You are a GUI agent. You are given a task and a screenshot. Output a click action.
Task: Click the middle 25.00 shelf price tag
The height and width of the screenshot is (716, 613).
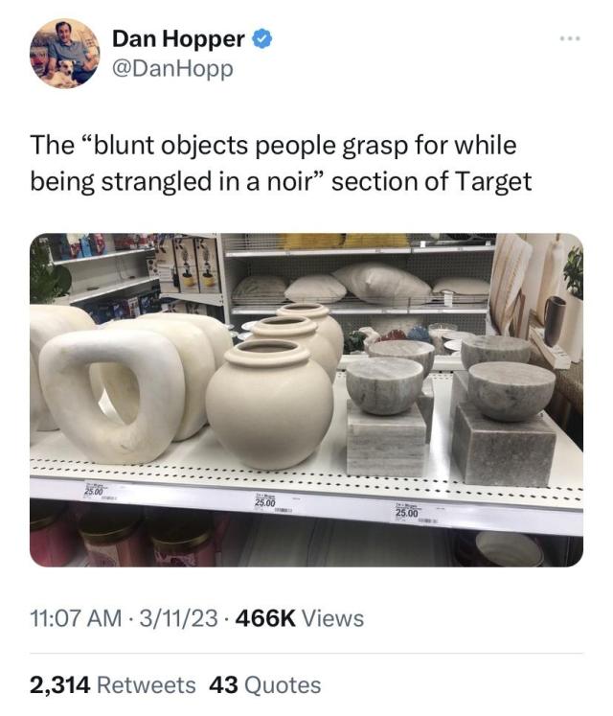point(266,503)
